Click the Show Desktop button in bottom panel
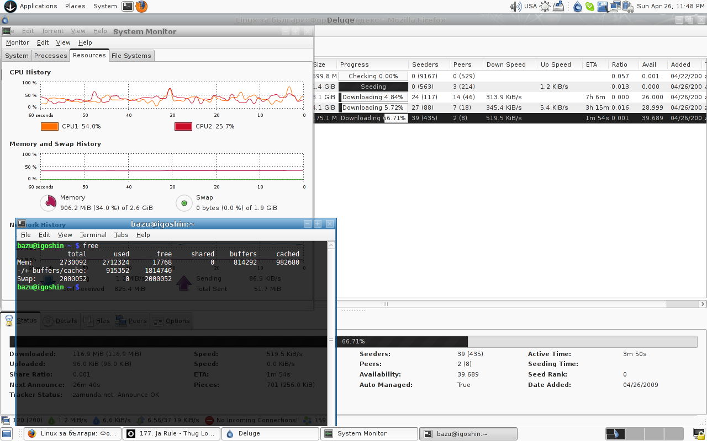This screenshot has width=707, height=441. tap(7, 434)
